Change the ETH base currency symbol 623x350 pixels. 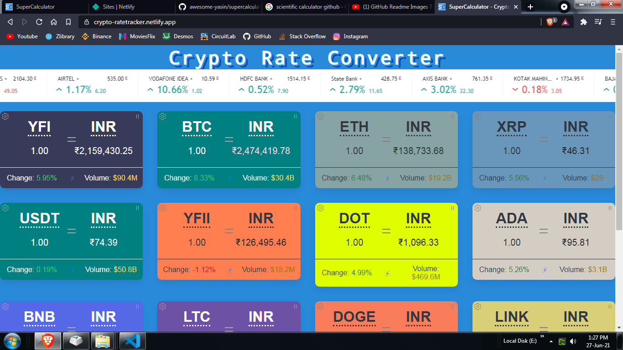click(x=354, y=127)
